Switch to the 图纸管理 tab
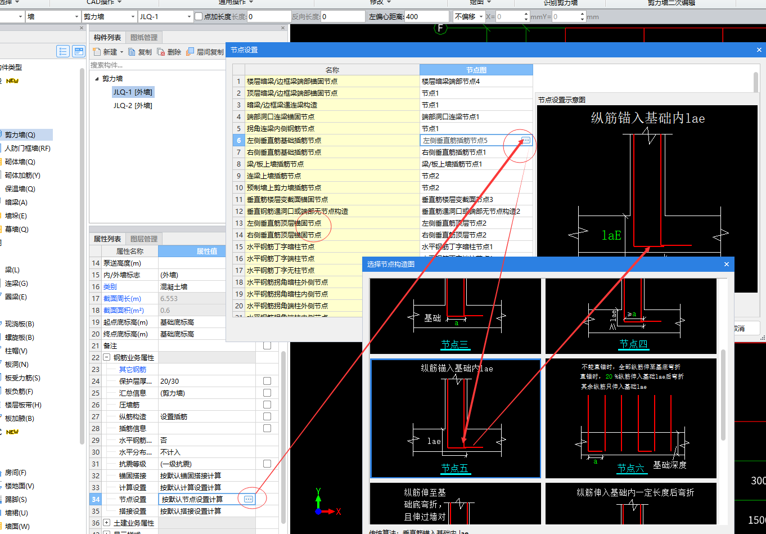 [x=144, y=37]
